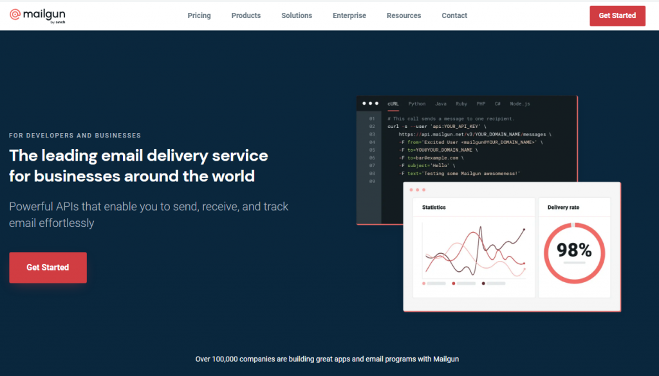
Task: Click the code line 'Testing some Mailgun awesomeness!'
Action: click(459, 174)
